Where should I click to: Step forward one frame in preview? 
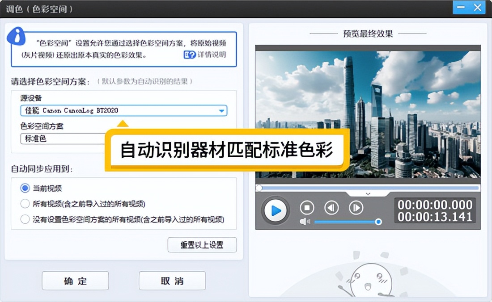coord(356,208)
